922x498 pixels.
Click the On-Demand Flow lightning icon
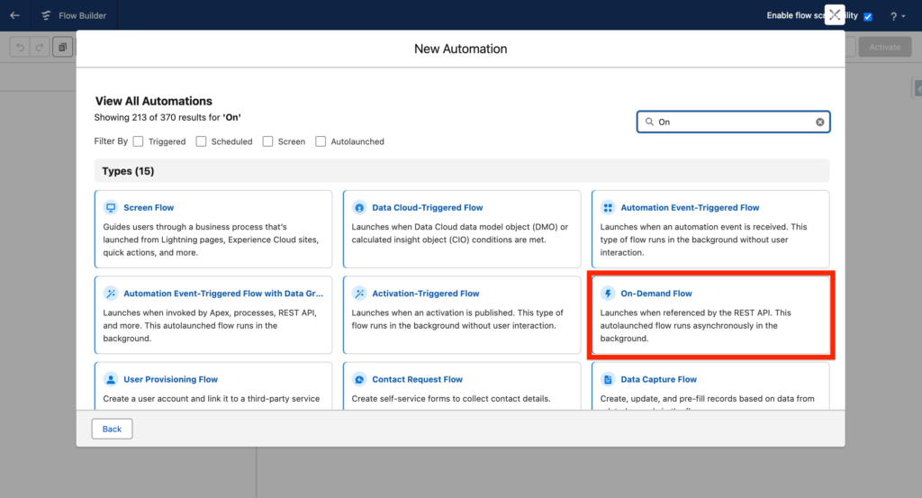click(x=608, y=294)
